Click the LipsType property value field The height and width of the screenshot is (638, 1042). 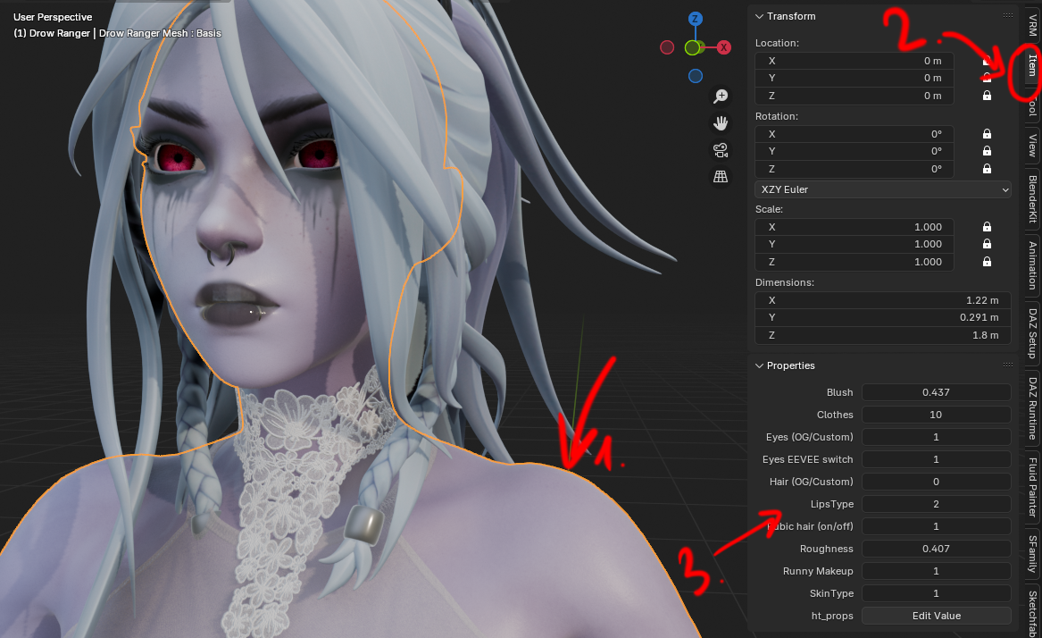[937, 504]
